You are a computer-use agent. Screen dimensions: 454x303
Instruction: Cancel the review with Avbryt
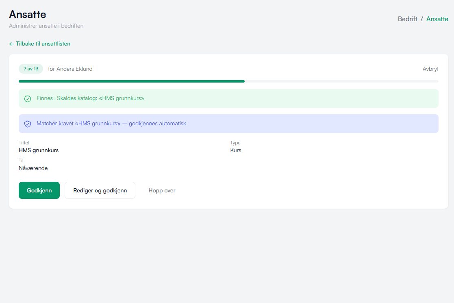[430, 69]
